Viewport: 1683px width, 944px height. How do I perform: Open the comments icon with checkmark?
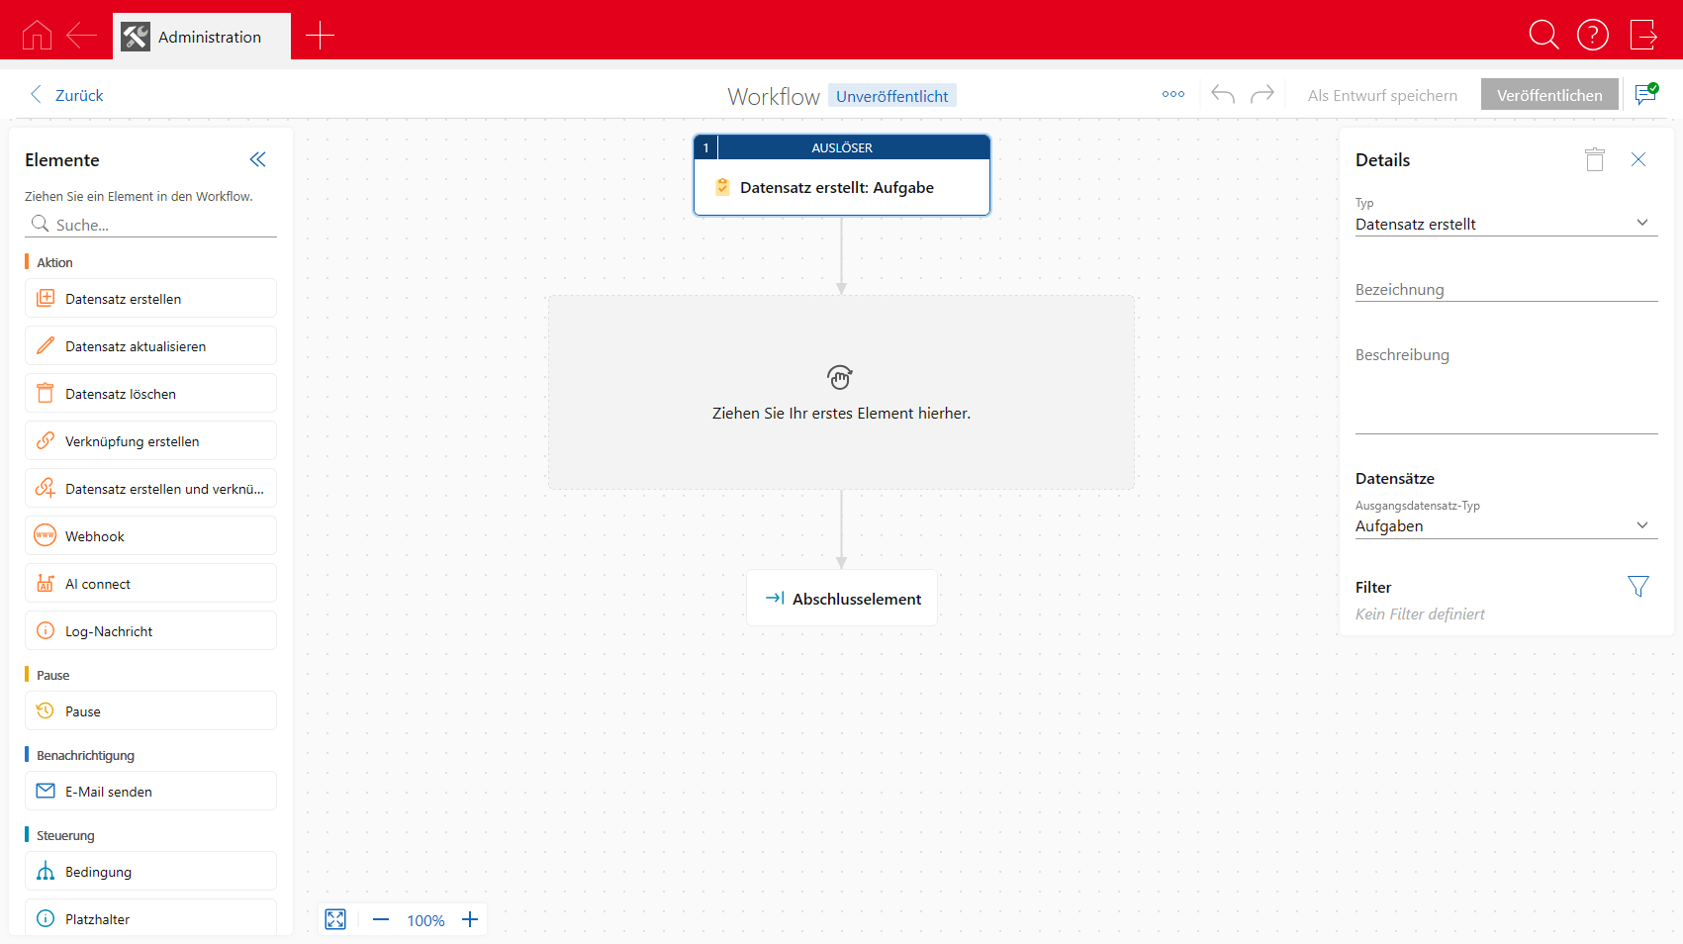click(x=1645, y=95)
